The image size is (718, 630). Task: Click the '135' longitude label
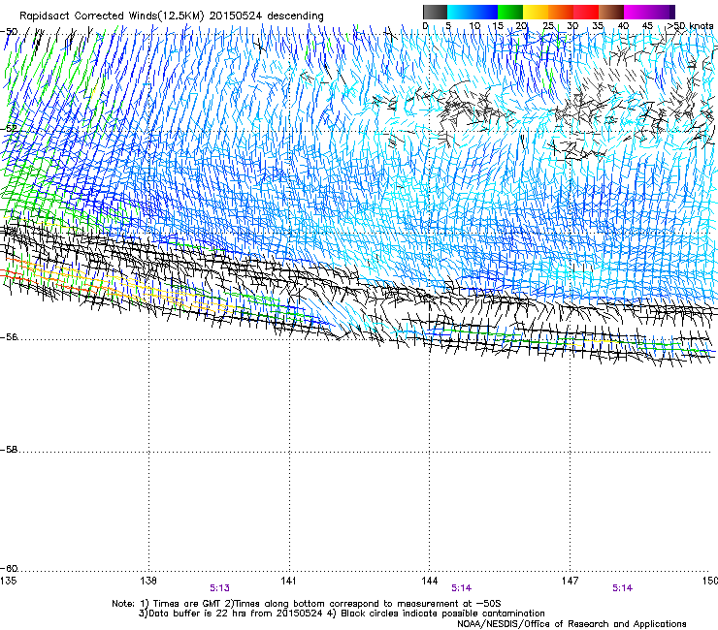[x=8, y=581]
